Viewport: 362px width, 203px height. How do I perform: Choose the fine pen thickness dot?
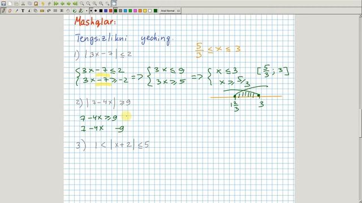[87, 11]
